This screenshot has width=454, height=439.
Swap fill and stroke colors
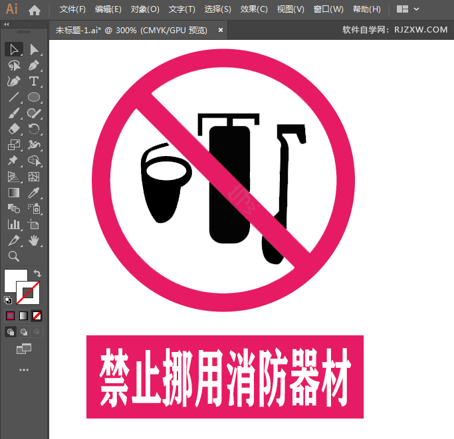click(x=37, y=273)
